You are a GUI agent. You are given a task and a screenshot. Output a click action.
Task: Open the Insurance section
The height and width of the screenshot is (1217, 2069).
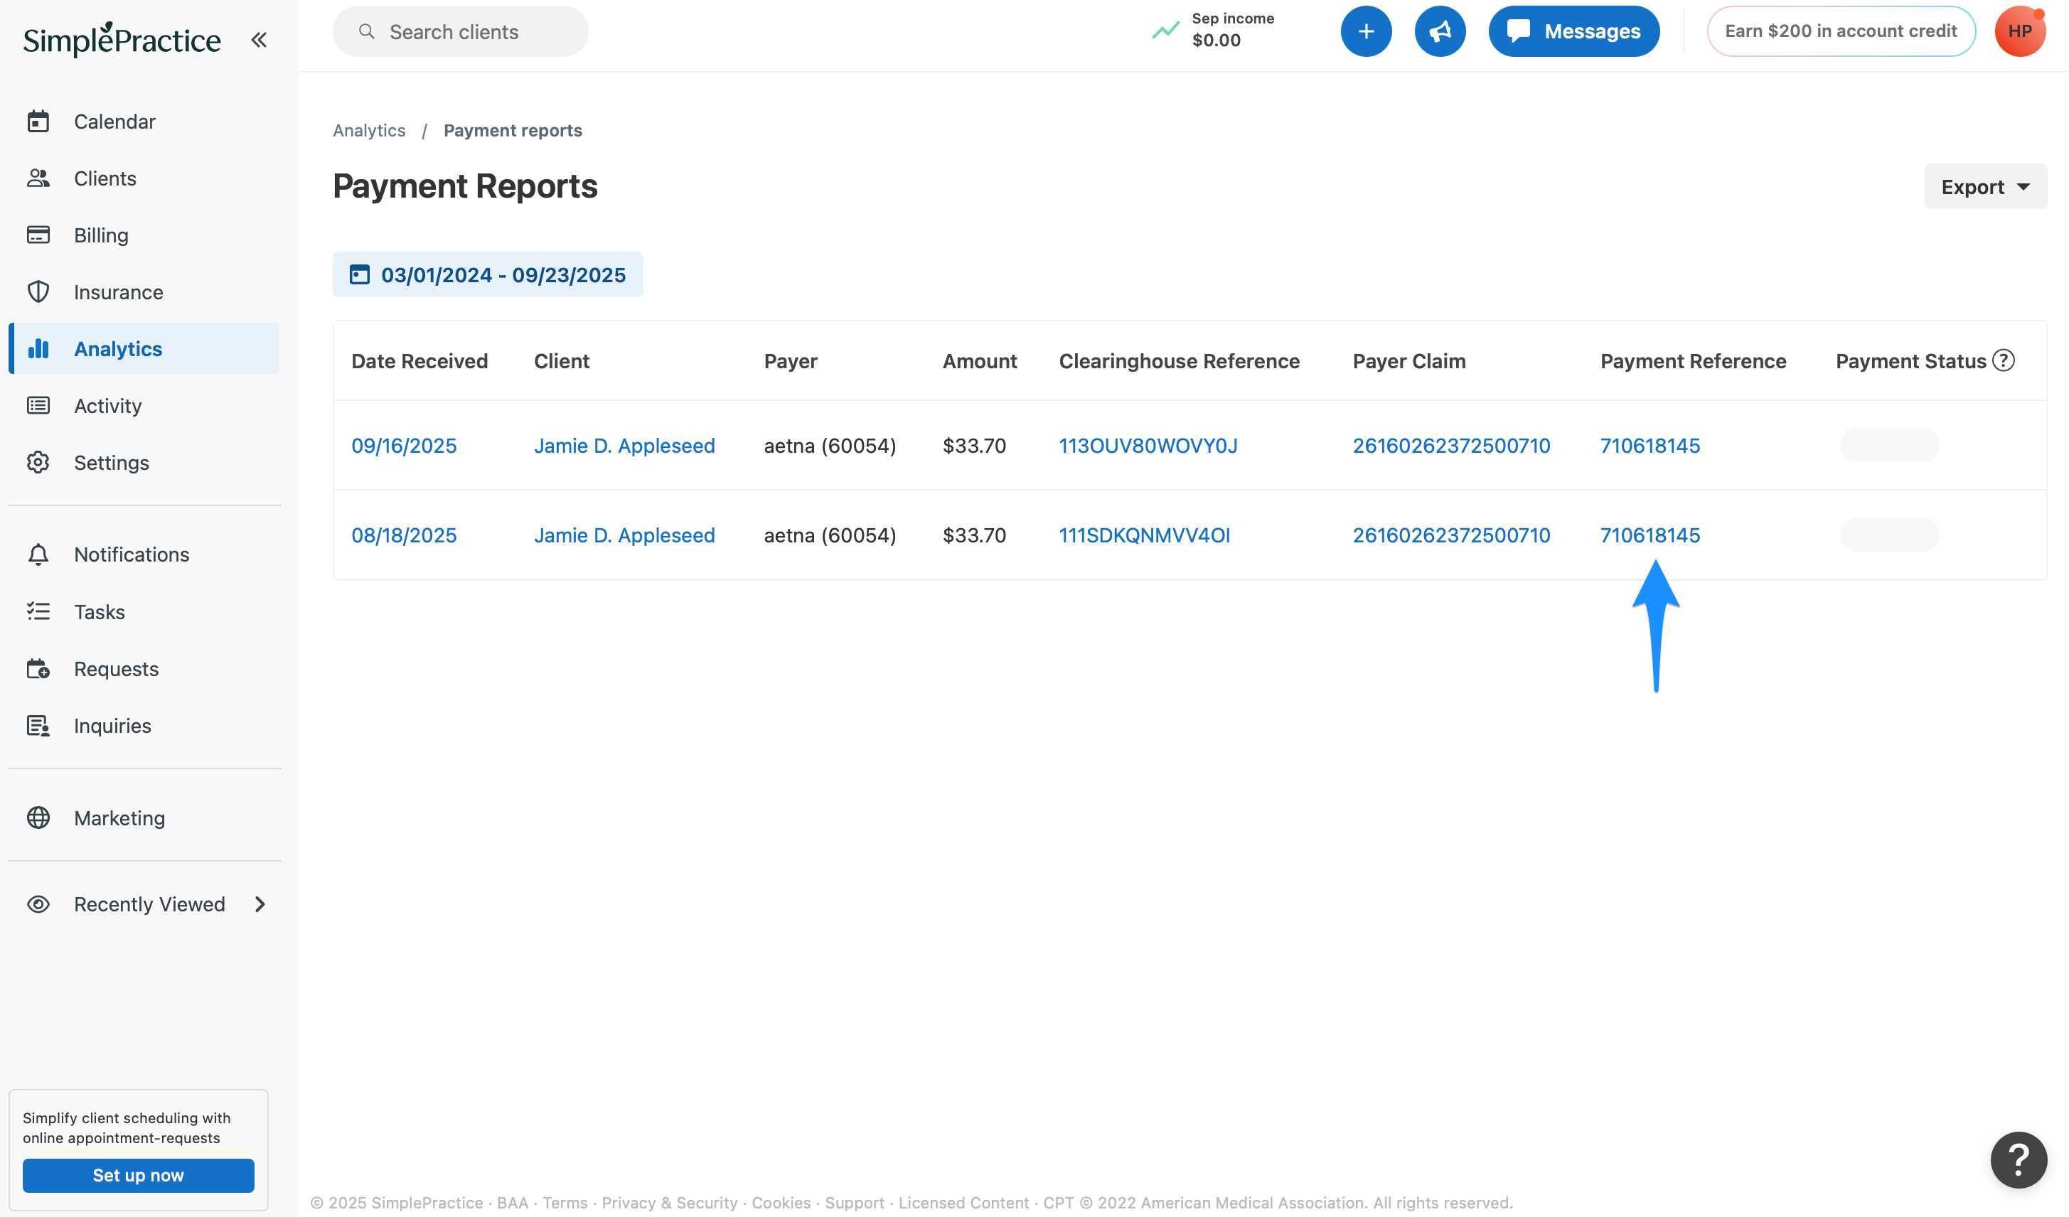118,291
